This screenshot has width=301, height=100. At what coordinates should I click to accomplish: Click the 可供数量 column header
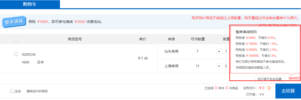198,39
